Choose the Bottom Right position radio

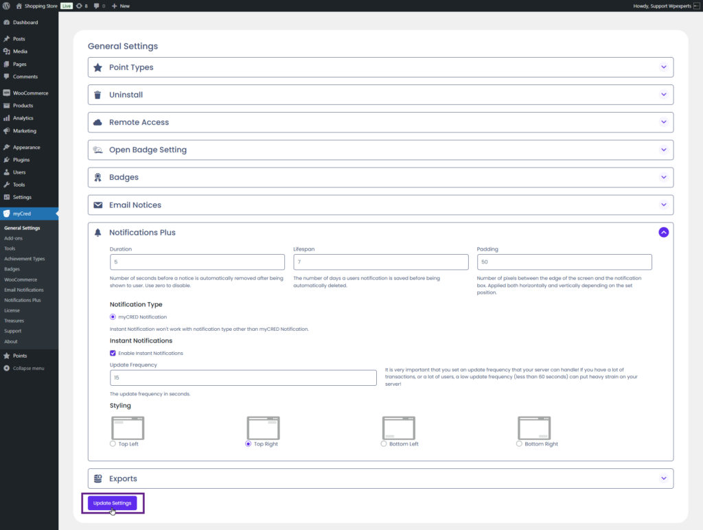(x=520, y=444)
